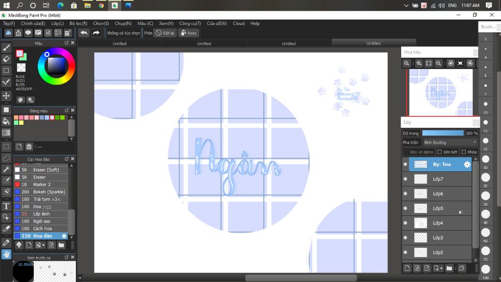The height and width of the screenshot is (282, 501).
Task: Click the layer folder icon
Action: point(449,268)
